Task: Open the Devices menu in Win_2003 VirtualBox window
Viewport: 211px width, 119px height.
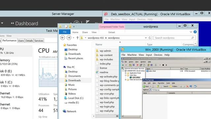Action: [x=158, y=55]
